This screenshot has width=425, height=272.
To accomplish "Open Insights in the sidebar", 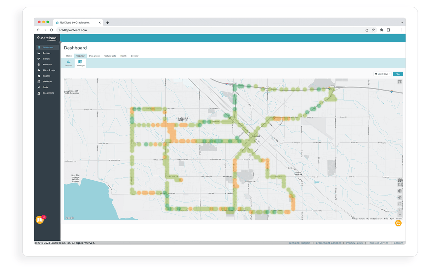I will coord(47,76).
